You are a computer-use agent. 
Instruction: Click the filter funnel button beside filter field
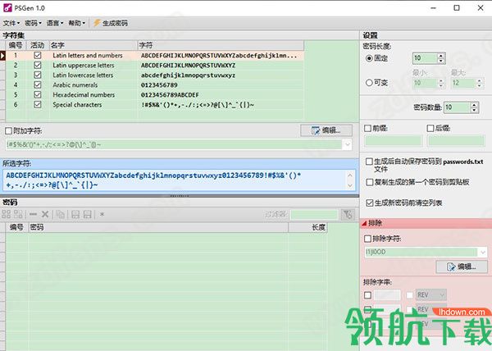pos(348,215)
